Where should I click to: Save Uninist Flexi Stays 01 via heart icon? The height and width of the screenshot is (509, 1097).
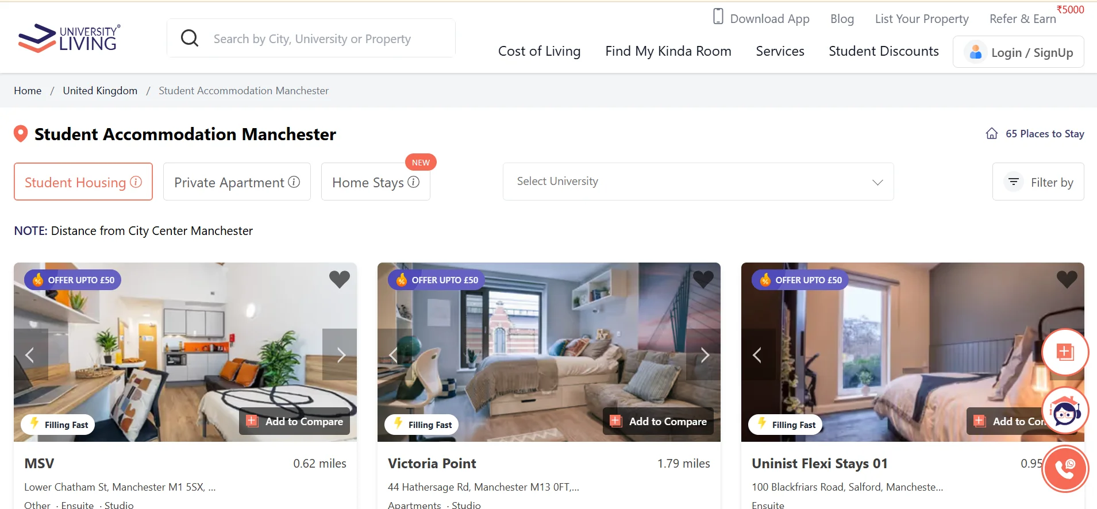coord(1067,279)
